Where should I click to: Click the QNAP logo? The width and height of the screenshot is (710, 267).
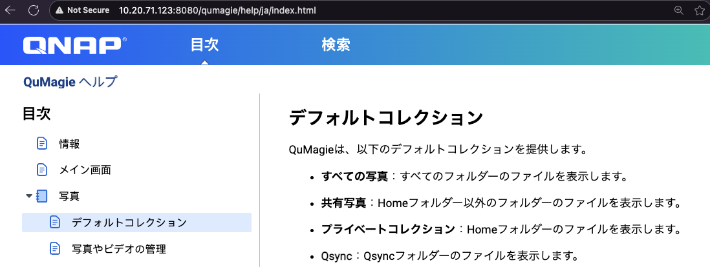[x=74, y=46]
